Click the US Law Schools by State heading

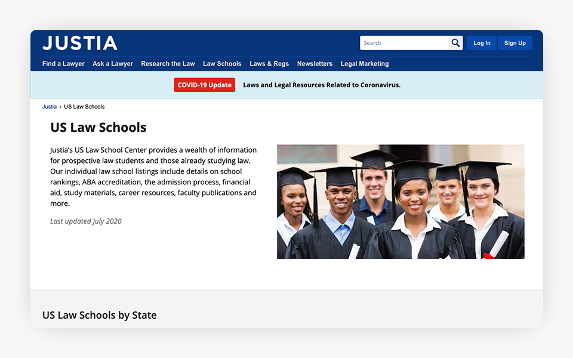point(99,315)
